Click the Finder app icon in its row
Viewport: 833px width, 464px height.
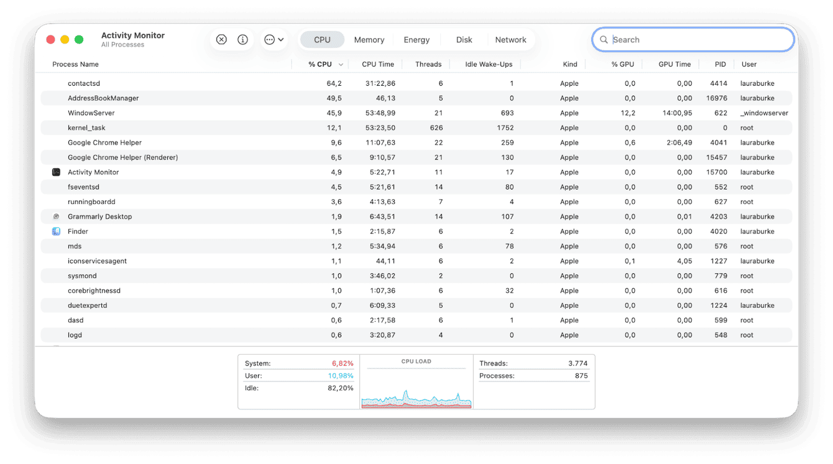(x=56, y=231)
